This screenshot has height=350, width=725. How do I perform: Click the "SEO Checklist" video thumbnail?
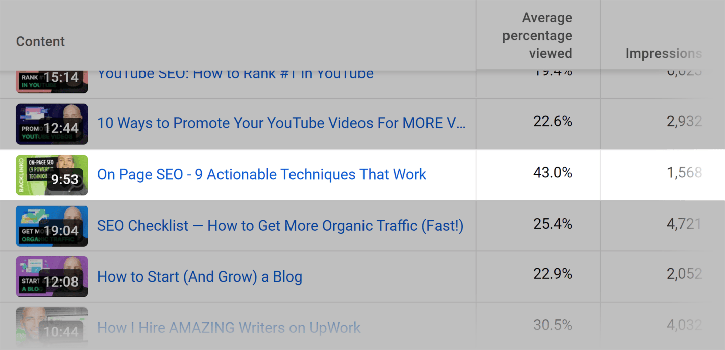[x=51, y=226]
